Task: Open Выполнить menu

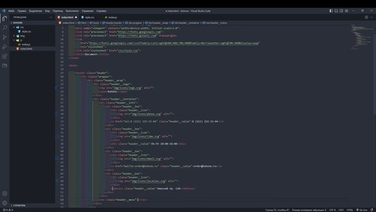Action: [x=72, y=11]
